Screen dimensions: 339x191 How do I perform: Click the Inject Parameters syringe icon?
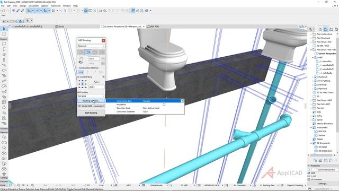pos(22,11)
